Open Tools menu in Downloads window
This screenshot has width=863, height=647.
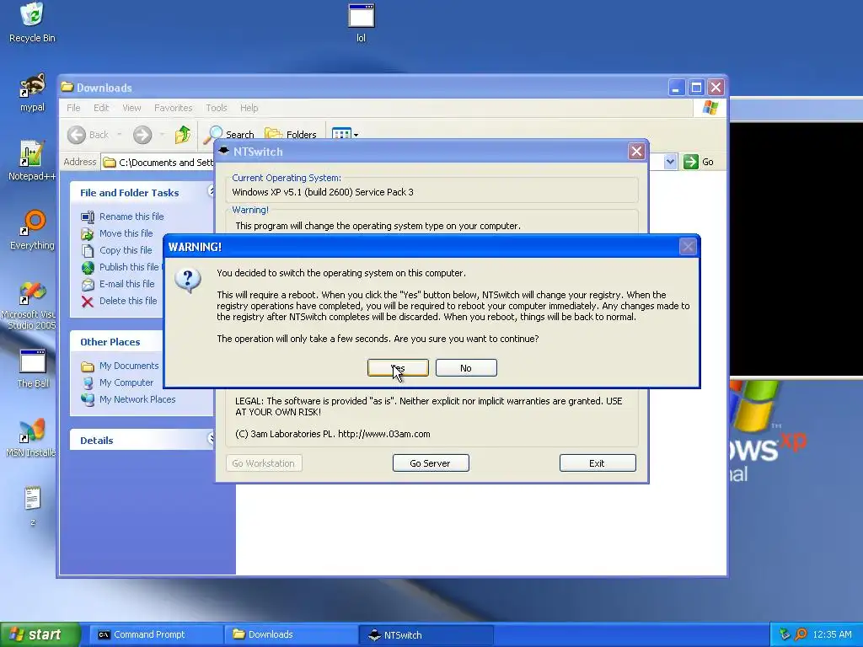point(217,108)
